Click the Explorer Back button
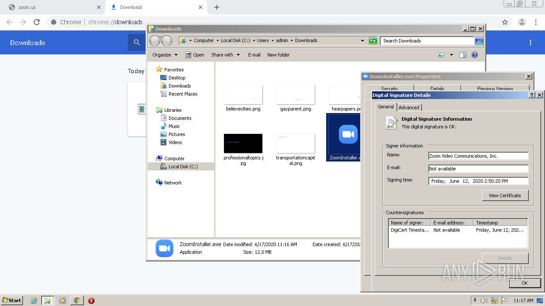This screenshot has height=306, width=545. click(x=155, y=40)
